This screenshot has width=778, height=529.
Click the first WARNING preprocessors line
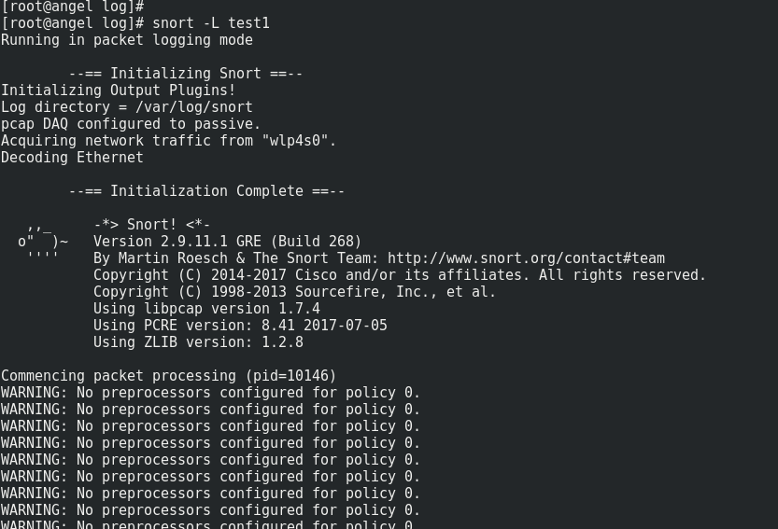tap(210, 393)
